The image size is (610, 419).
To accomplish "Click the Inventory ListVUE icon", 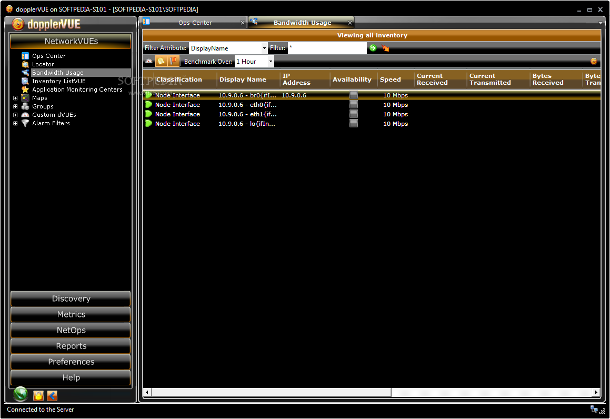I will [x=25, y=81].
